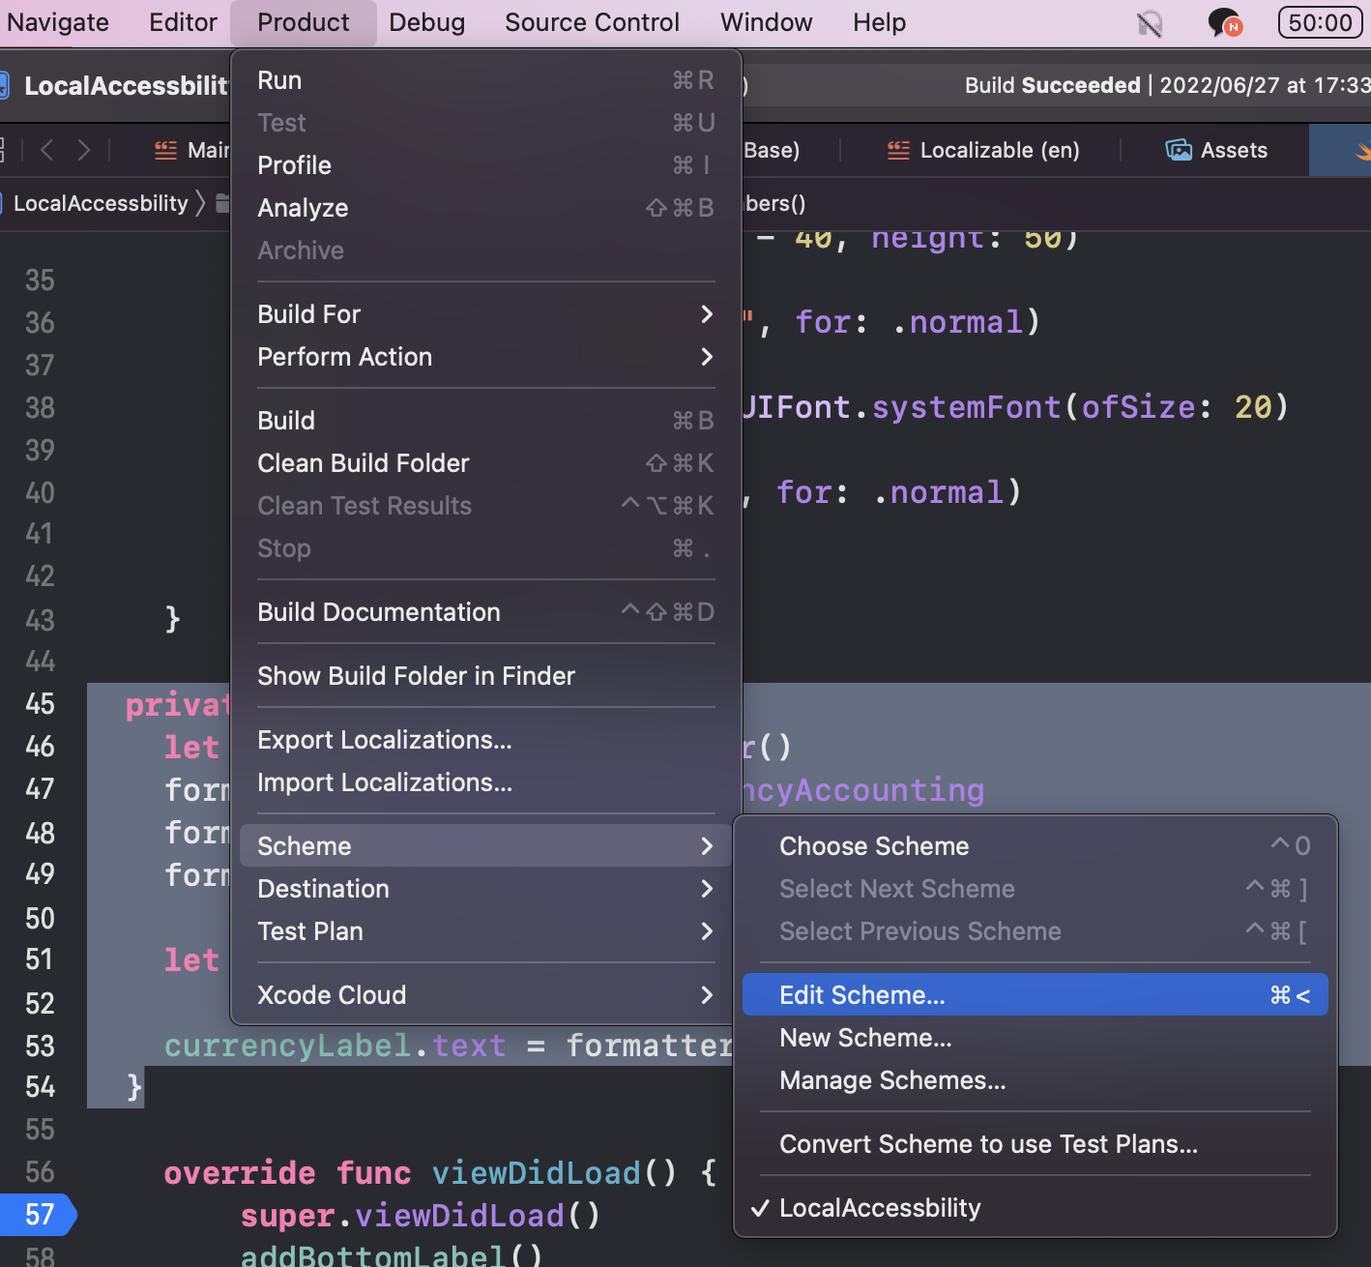This screenshot has height=1267, width=1371.
Task: Open the chat bubble menu bar icon
Action: 1225,22
